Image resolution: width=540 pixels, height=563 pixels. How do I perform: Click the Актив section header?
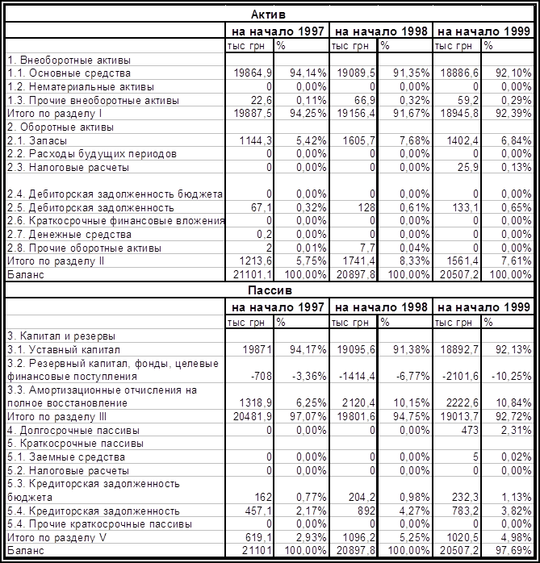click(268, 15)
